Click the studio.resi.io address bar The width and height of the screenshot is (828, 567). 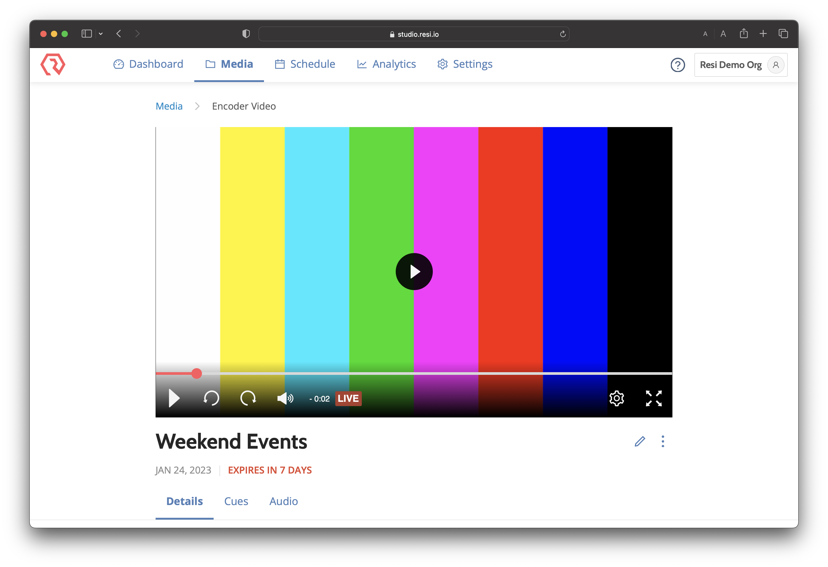(x=414, y=34)
